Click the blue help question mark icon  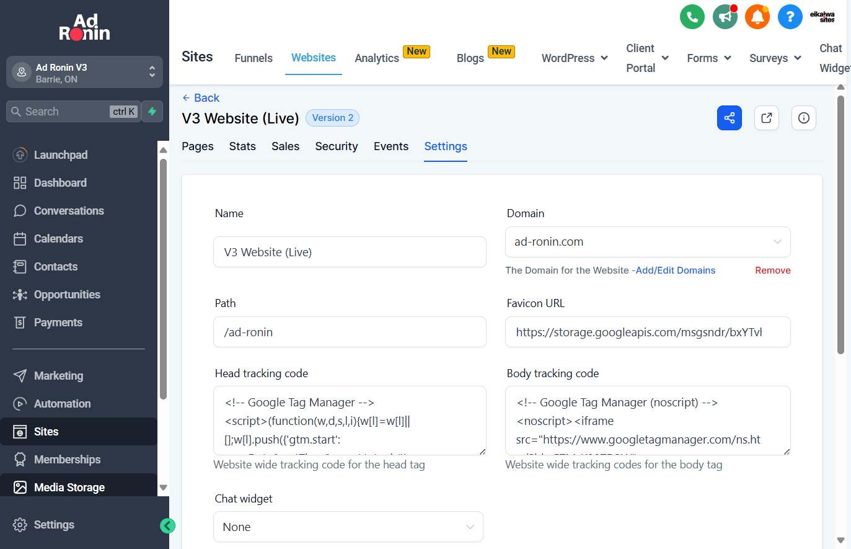(x=790, y=17)
